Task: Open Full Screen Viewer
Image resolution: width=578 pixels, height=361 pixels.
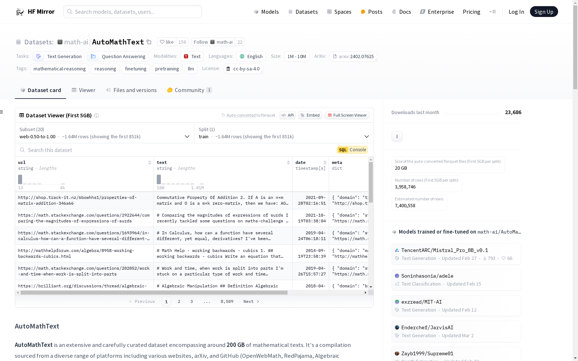Action: (x=347, y=115)
